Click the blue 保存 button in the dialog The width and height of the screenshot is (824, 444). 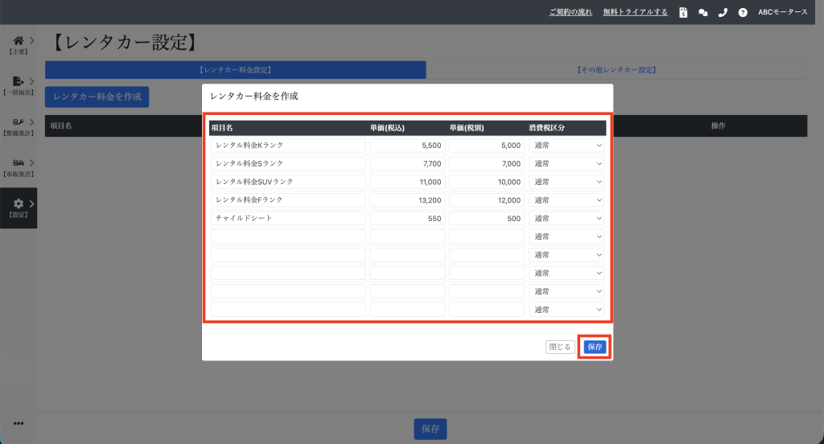click(x=595, y=347)
